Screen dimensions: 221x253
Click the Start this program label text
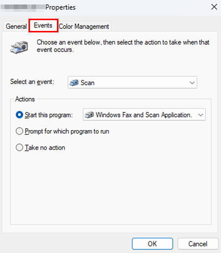point(49,115)
